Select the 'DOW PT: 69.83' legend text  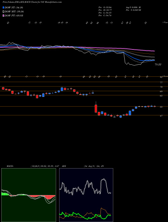click(14, 15)
